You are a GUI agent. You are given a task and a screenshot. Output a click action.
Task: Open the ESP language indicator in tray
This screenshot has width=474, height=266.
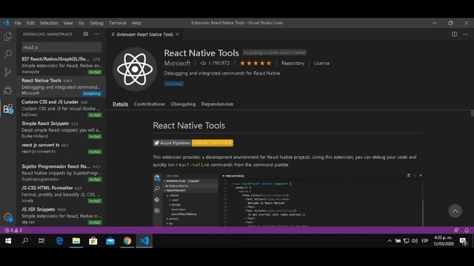424,241
